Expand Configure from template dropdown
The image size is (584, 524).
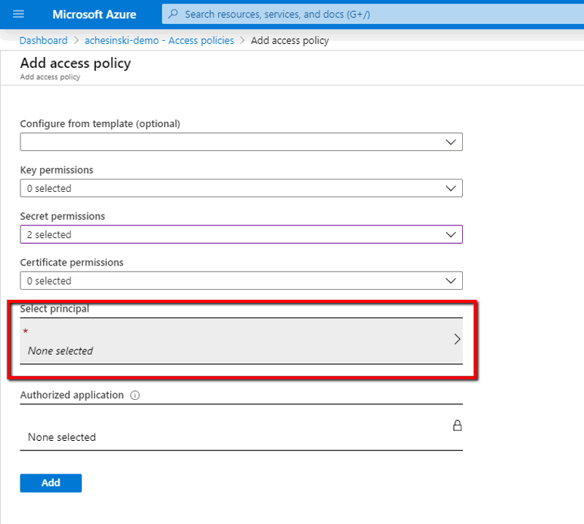241,142
